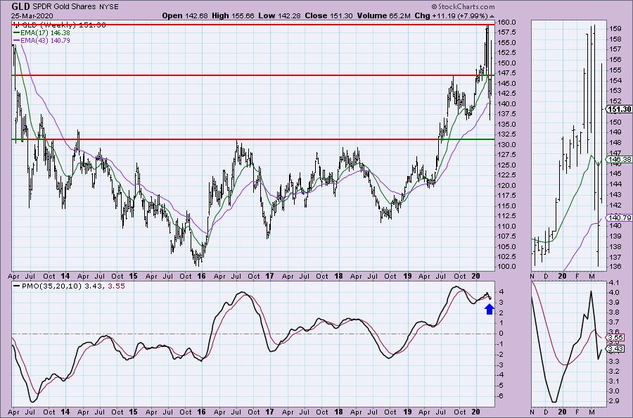633x418 pixels.
Task: Select the 25-Mar-2020 date label
Action: point(31,15)
